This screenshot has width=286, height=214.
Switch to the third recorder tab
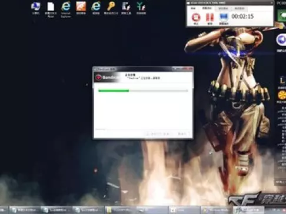223,8
